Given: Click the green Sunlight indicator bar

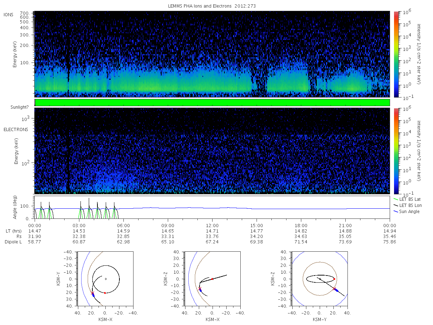Looking at the screenshot, I should pyautogui.click(x=212, y=103).
